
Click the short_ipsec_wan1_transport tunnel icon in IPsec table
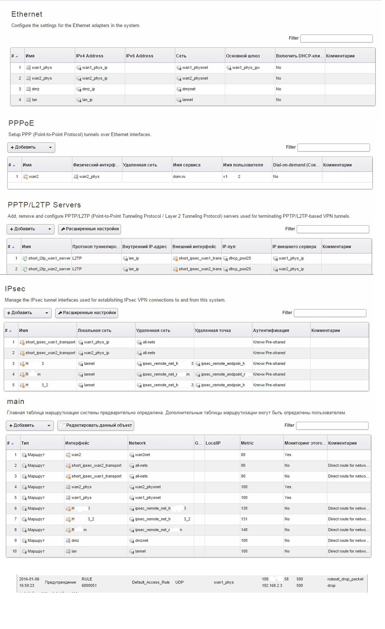pos(22,342)
